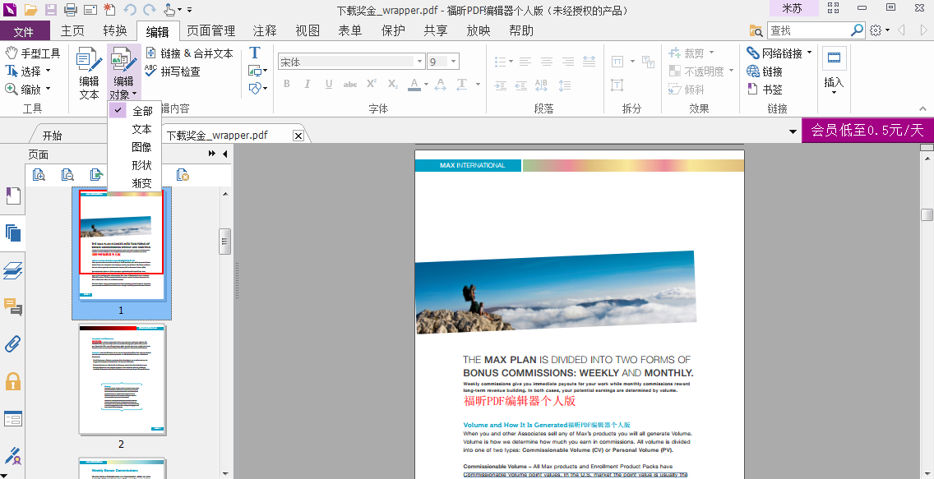Click the reduce page thumbnails icon
Screen dimensions: 934x479
[x=67, y=175]
